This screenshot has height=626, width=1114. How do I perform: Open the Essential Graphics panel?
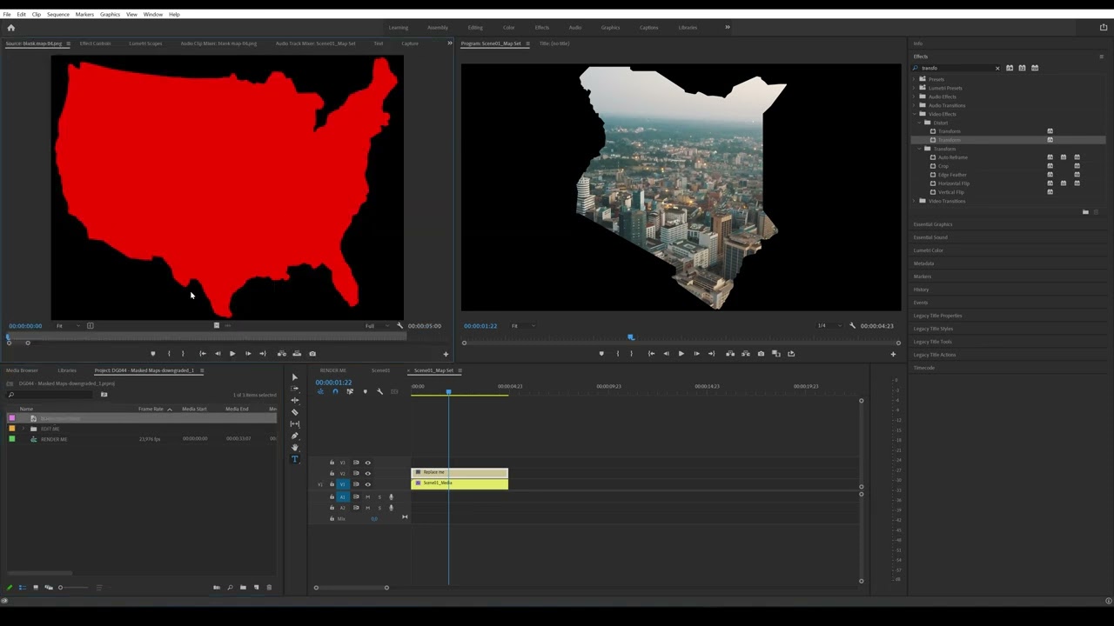932,224
